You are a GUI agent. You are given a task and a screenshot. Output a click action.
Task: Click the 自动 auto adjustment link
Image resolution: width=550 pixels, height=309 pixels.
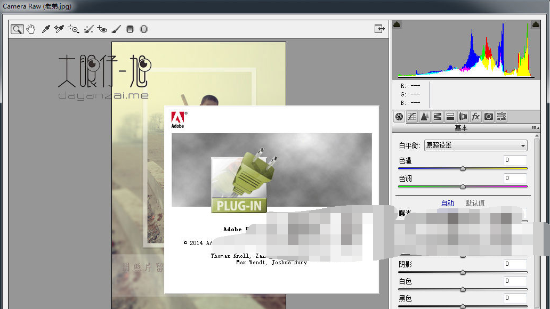[x=447, y=203]
